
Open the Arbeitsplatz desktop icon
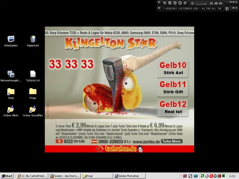point(11,41)
